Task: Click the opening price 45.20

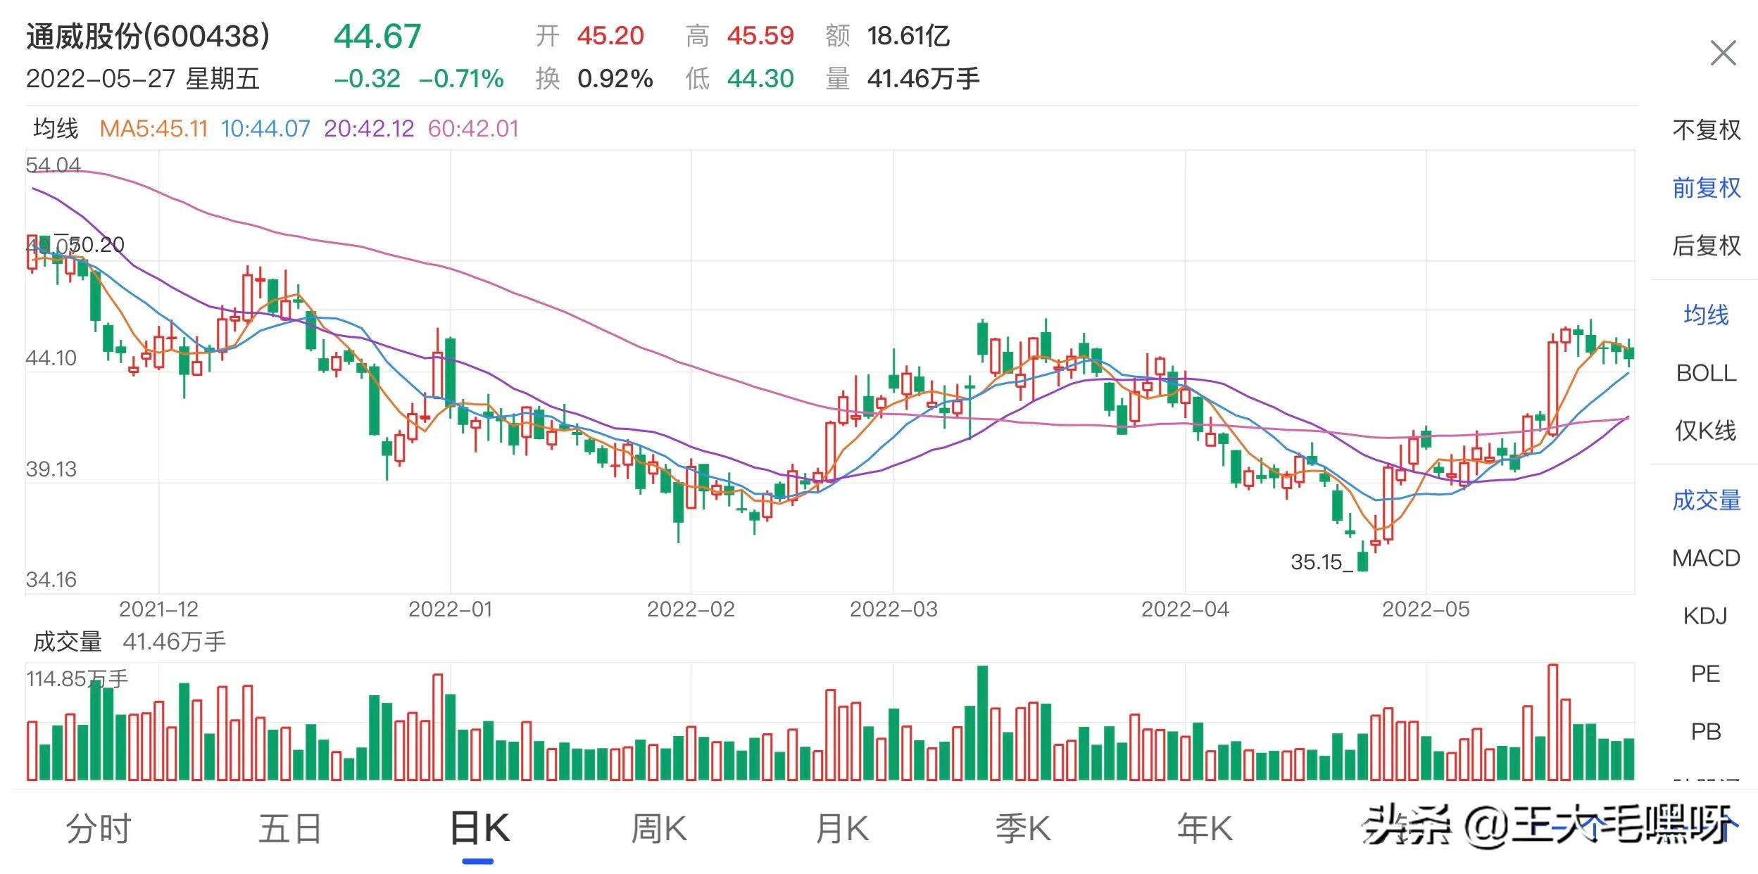Action: coord(610,36)
